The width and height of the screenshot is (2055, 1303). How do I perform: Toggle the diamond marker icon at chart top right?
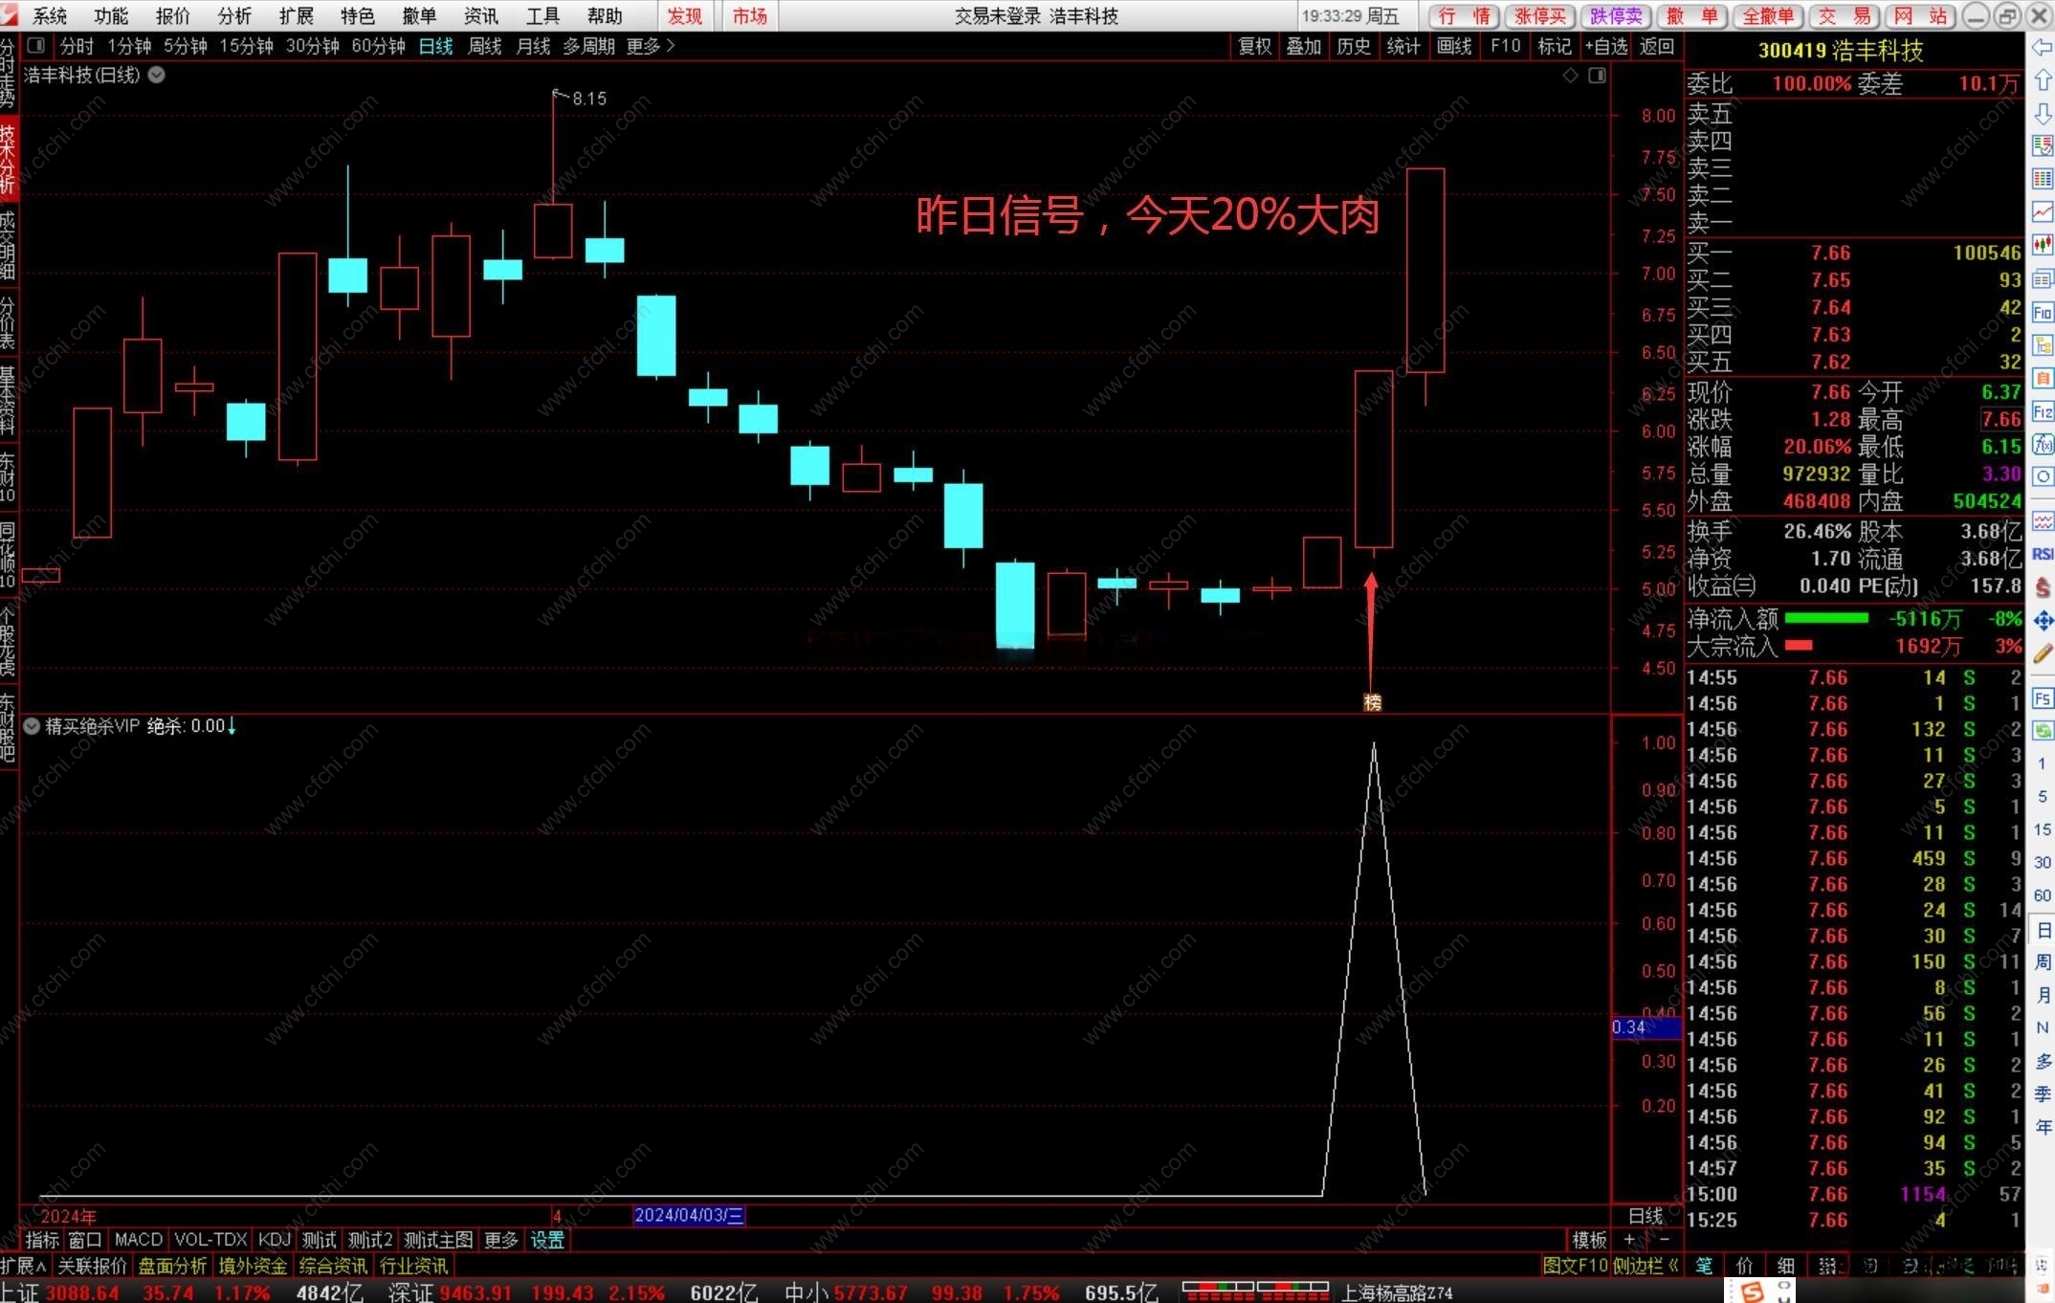coord(1570,75)
